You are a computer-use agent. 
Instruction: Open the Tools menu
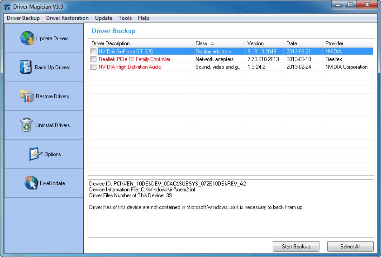125,18
